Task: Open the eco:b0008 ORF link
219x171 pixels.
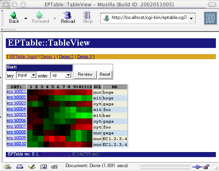Action: click(x=16, y=132)
